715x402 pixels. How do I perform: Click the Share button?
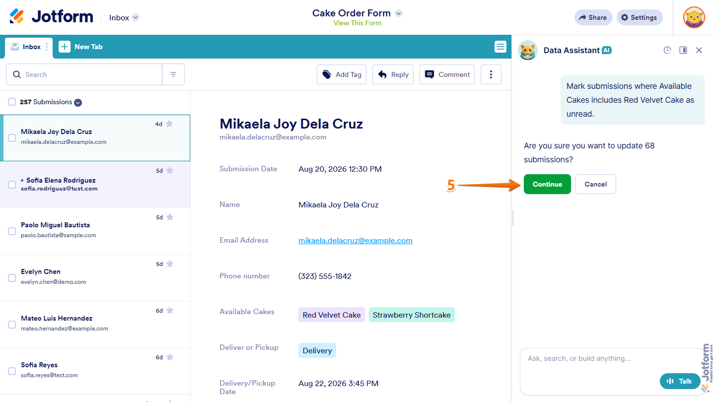593,17
